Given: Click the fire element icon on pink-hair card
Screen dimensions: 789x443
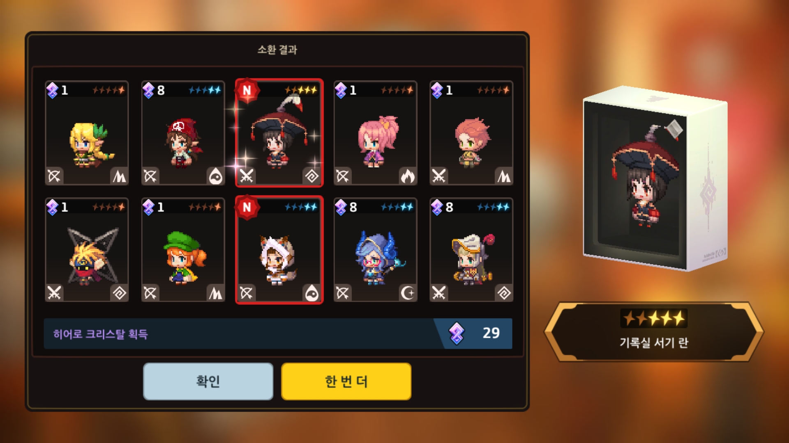Looking at the screenshot, I should [x=408, y=176].
